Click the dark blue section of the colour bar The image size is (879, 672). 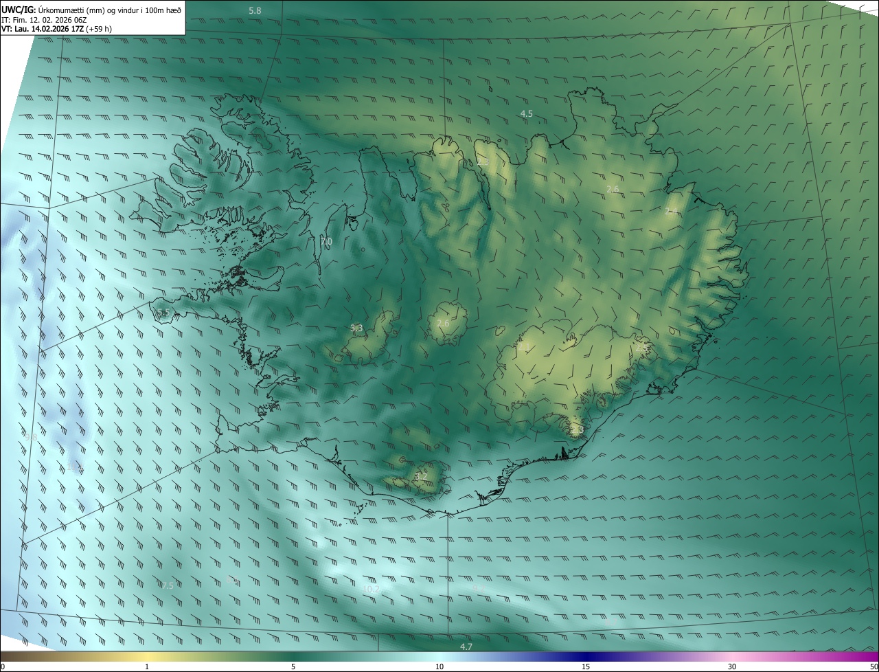pyautogui.click(x=586, y=656)
